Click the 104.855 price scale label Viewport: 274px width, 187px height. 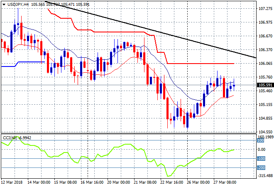pos(265,118)
